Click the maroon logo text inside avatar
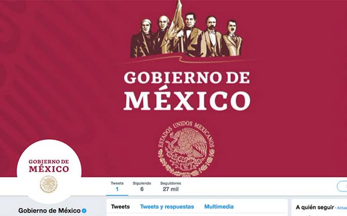Image resolution: width=347 pixels, height=216 pixels. (49, 166)
